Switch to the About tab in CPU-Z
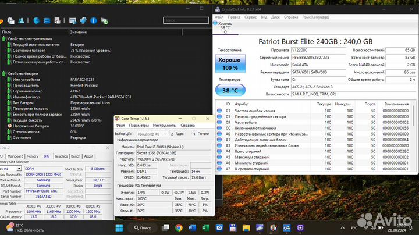Screen dimensions: 419x235 point(88,156)
